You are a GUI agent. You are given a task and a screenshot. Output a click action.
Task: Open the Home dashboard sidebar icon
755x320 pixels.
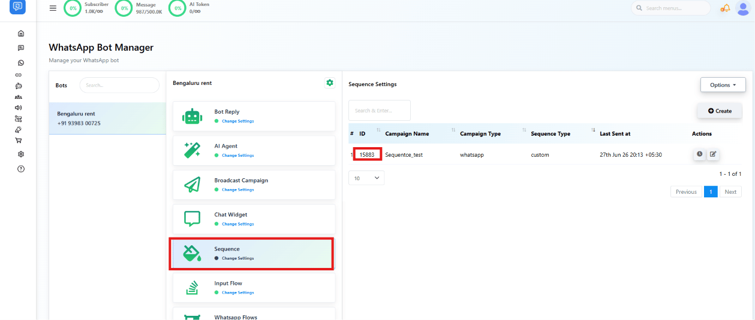click(21, 33)
